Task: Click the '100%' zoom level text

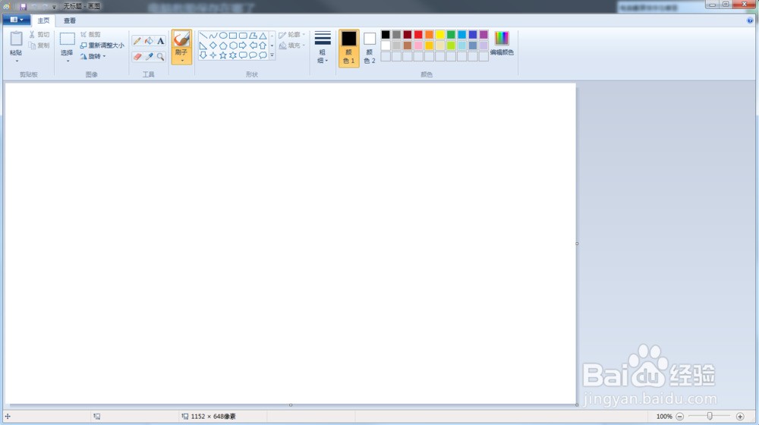Action: click(664, 417)
